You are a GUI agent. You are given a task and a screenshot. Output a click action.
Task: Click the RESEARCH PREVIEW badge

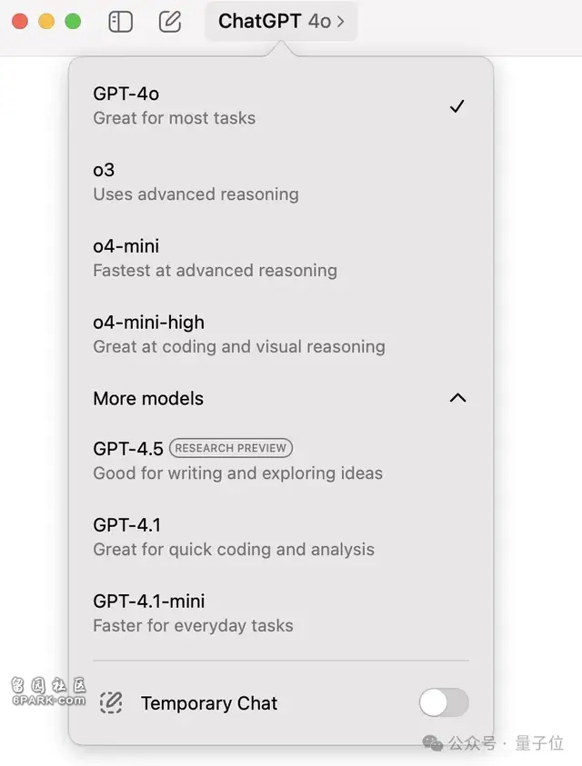(231, 448)
